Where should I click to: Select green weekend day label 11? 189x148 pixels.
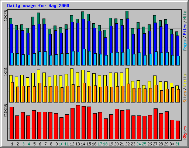66,144
